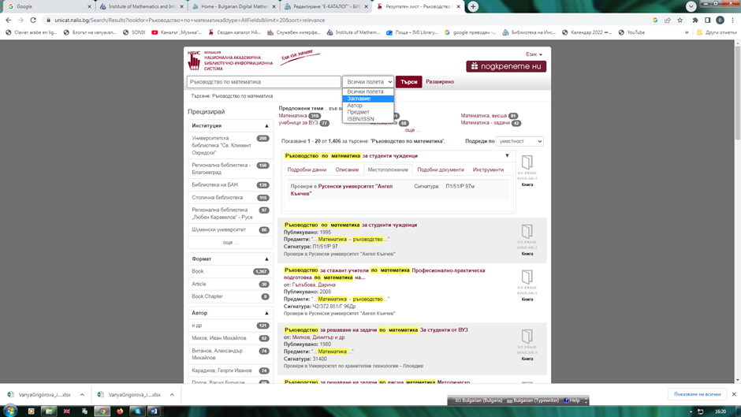
Task: Click the browser reload page icon
Action: click(x=33, y=20)
